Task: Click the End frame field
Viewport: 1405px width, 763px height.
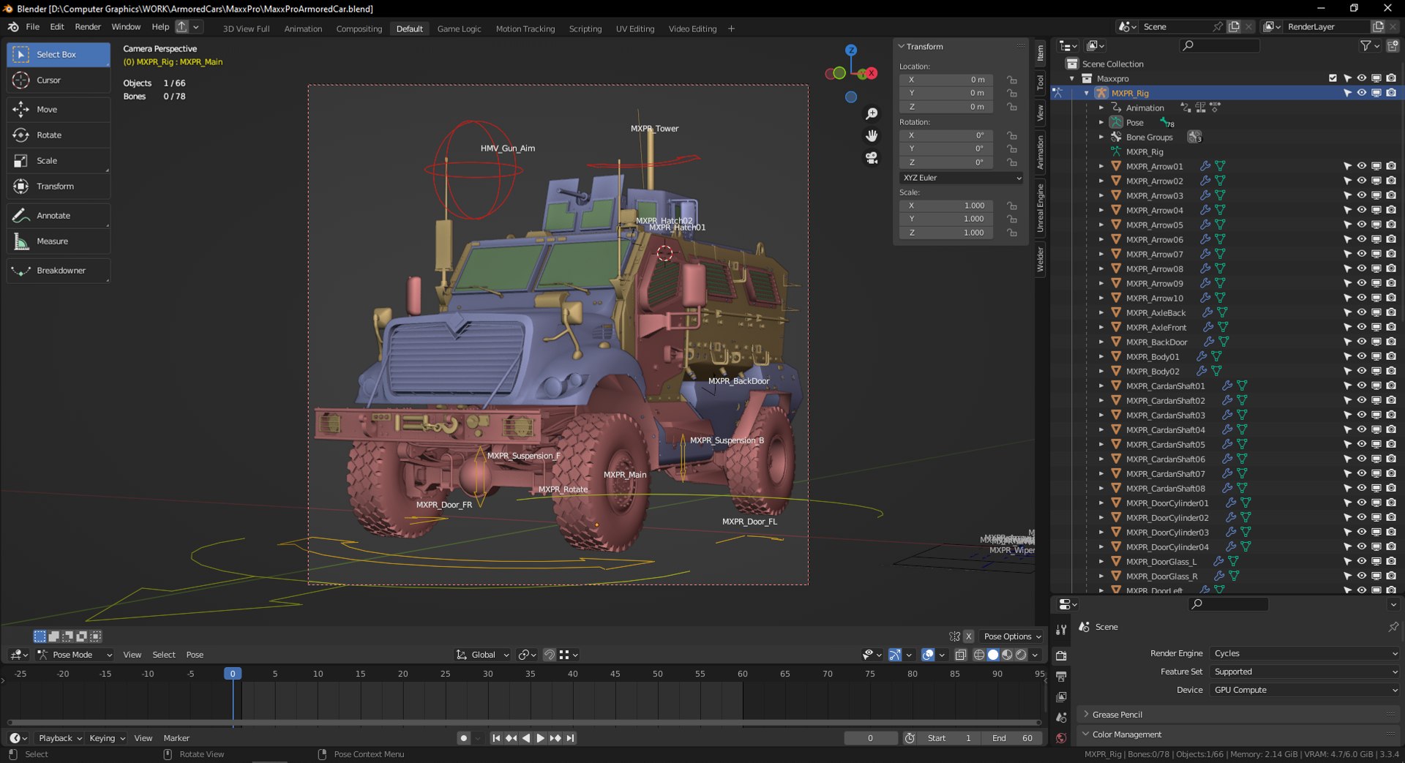Action: [1012, 738]
